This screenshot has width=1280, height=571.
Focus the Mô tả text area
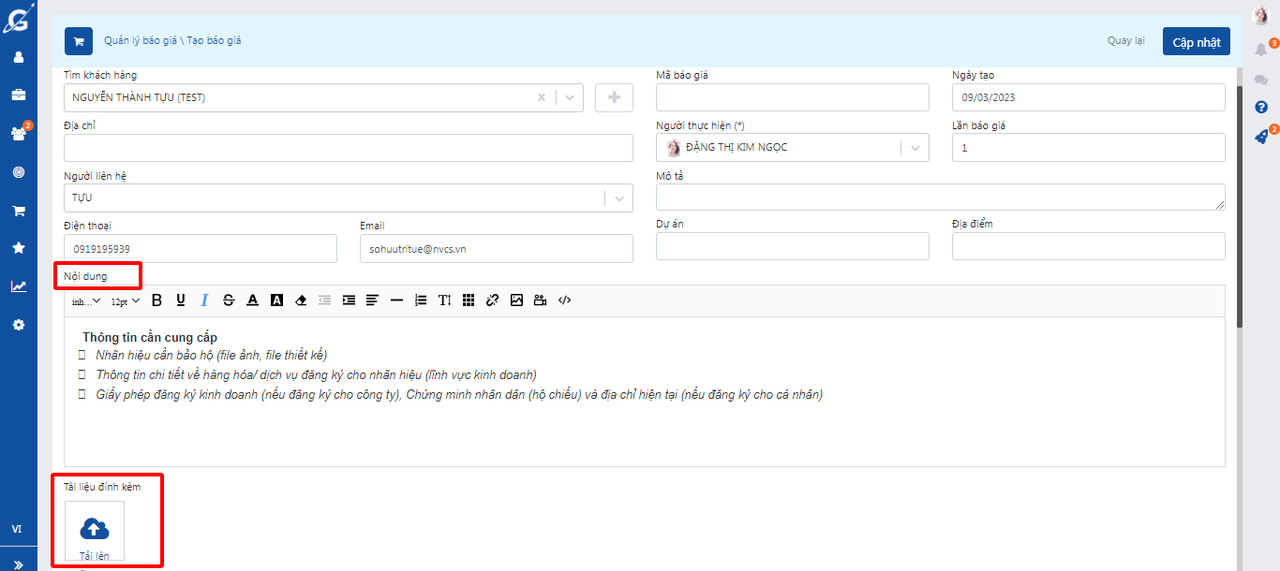[x=941, y=198]
